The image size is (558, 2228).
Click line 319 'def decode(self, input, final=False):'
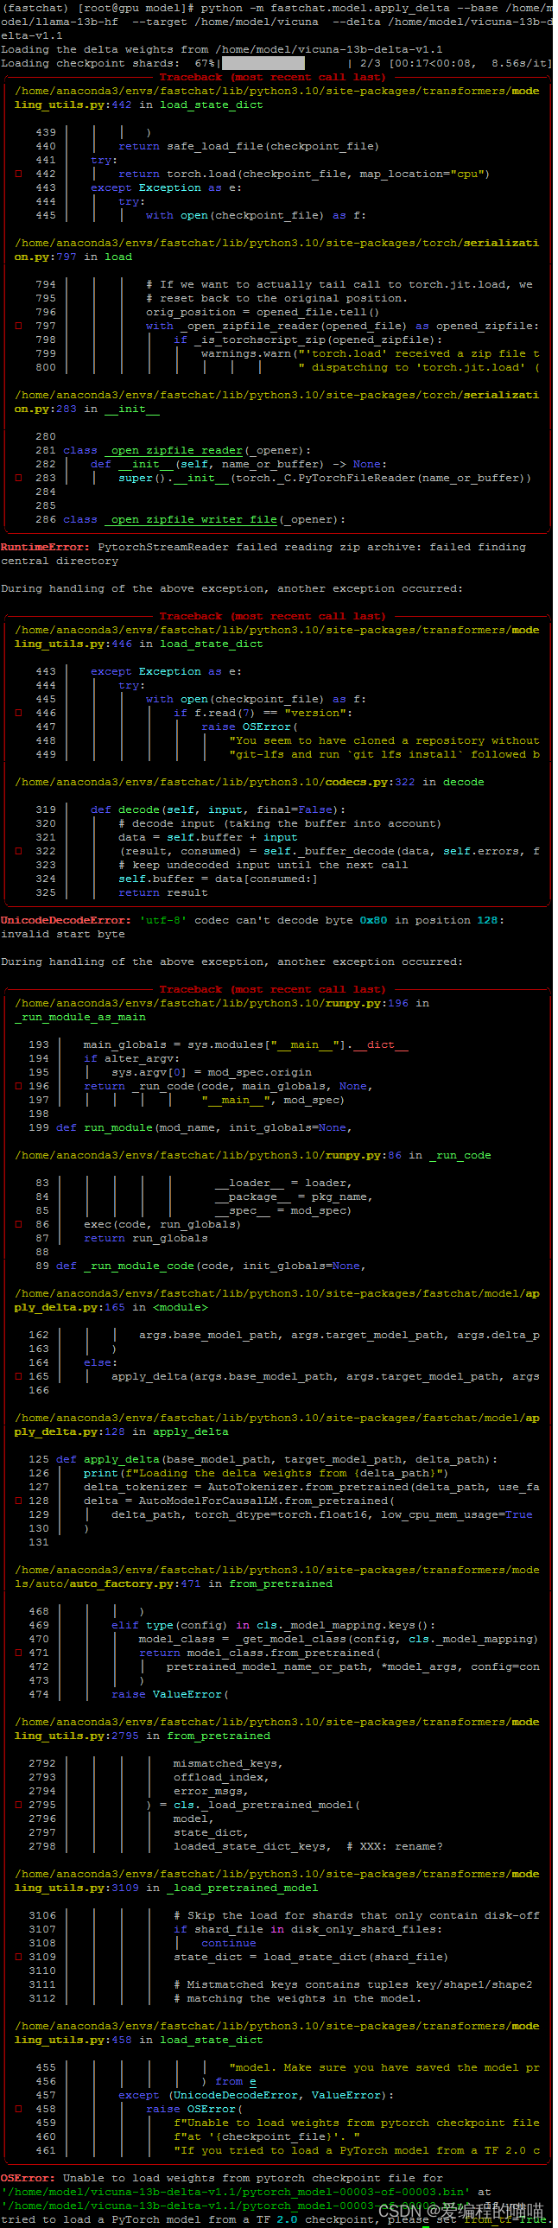coord(218,810)
